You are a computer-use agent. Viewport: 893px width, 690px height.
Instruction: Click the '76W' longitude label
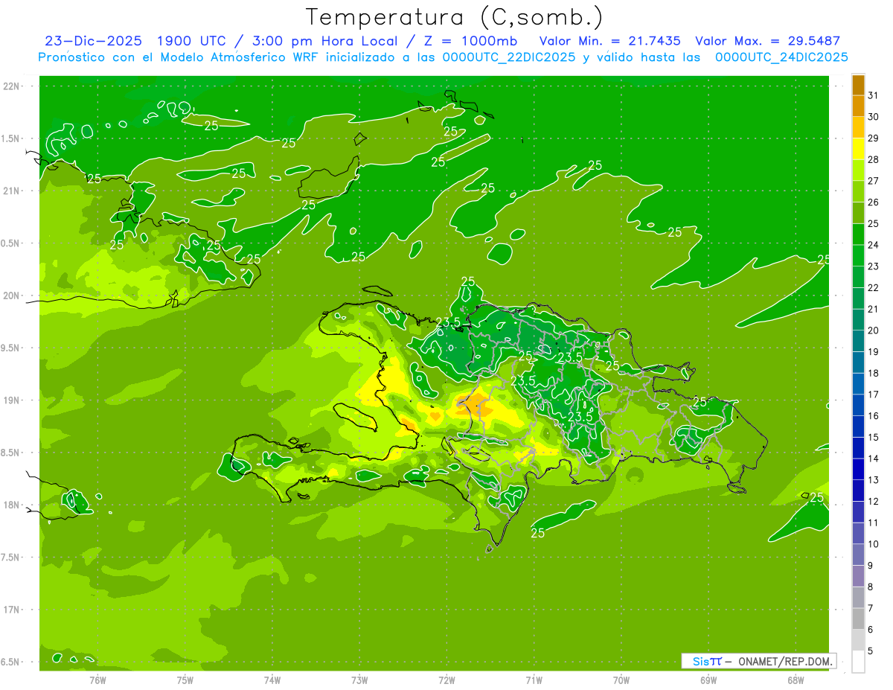(98, 680)
